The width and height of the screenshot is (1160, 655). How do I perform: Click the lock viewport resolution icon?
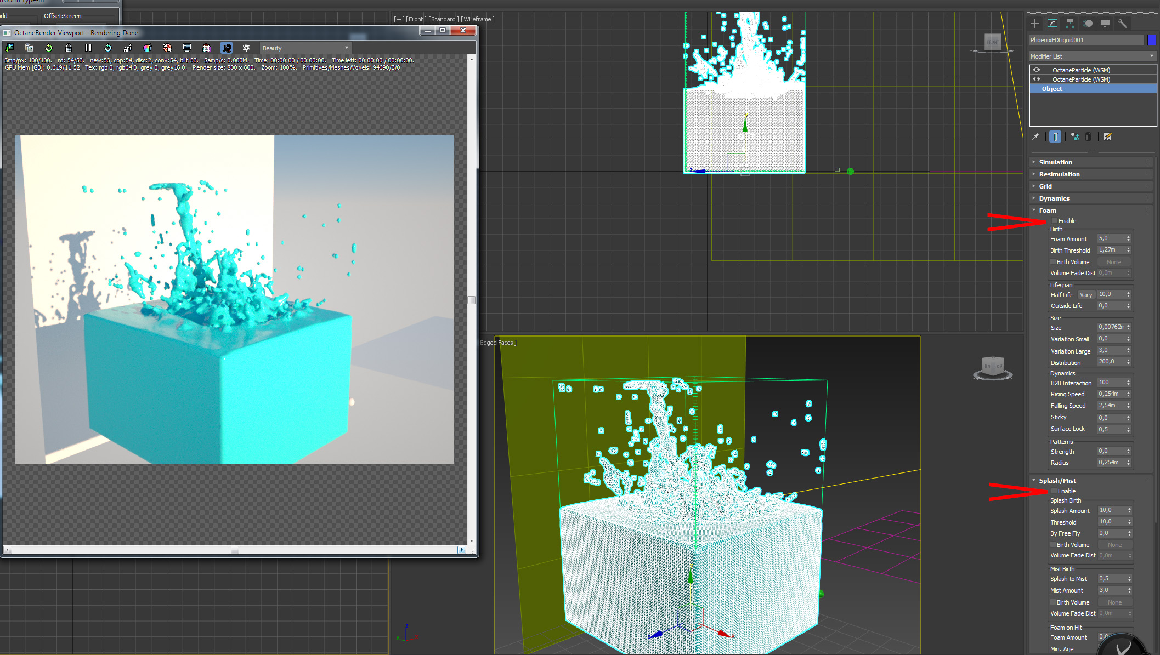(68, 48)
